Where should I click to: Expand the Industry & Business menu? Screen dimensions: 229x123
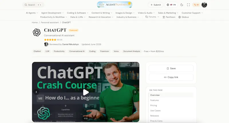127,17
